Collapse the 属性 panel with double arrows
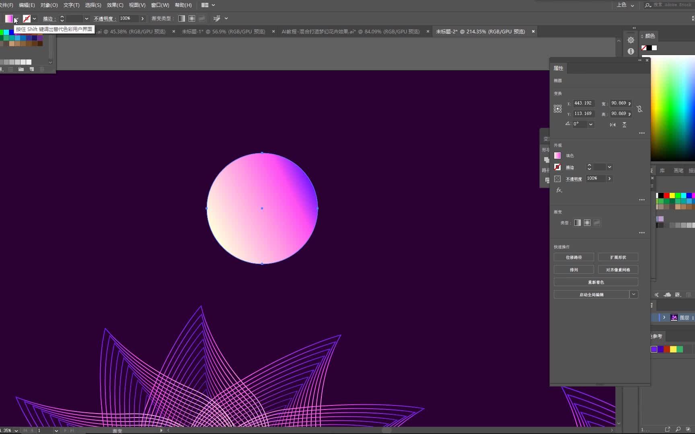Screen dimensions: 695x434 (639, 60)
